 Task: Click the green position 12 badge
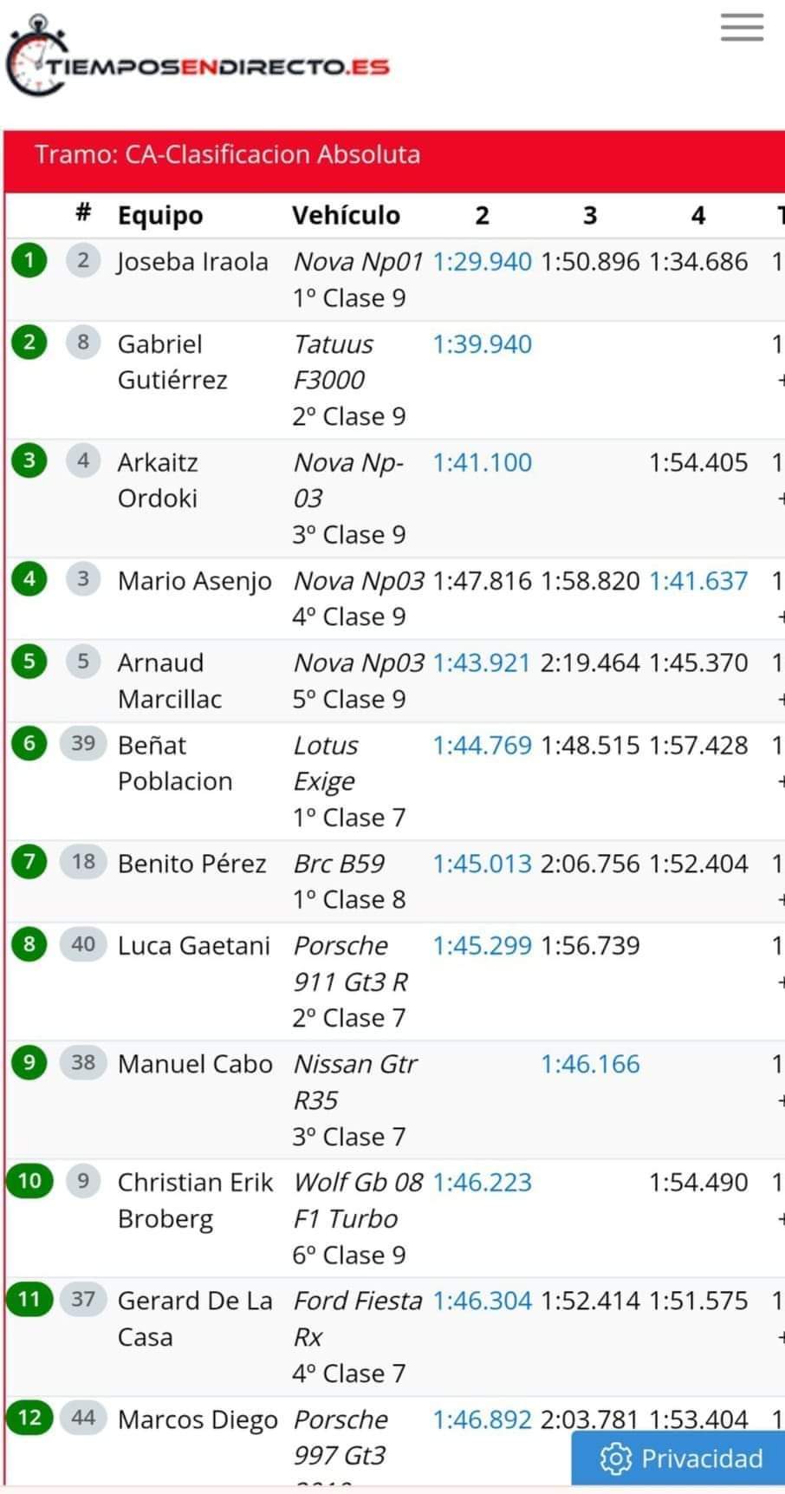[x=29, y=1418]
